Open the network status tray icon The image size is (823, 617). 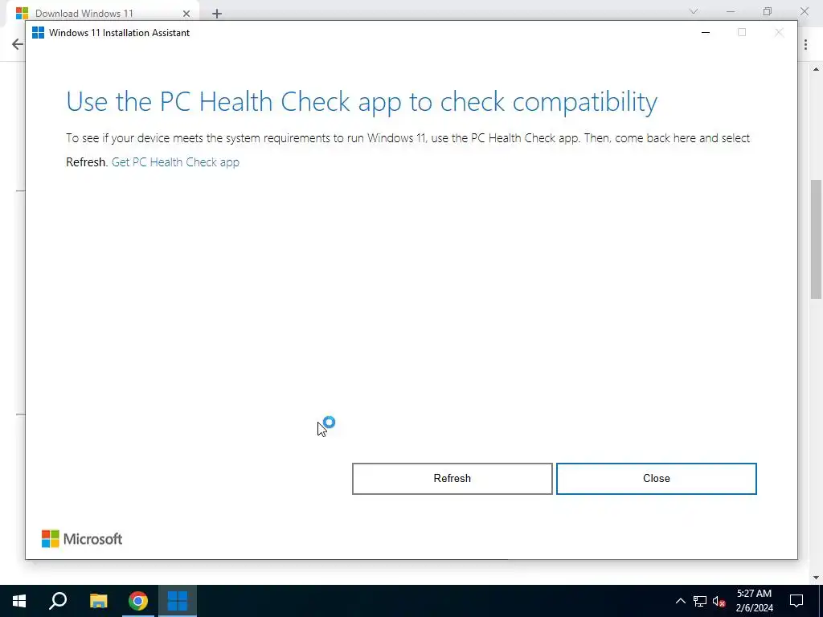pyautogui.click(x=700, y=601)
